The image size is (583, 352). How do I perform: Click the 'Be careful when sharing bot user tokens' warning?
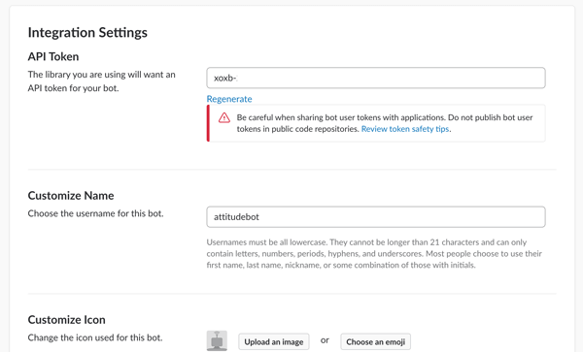pyautogui.click(x=376, y=123)
